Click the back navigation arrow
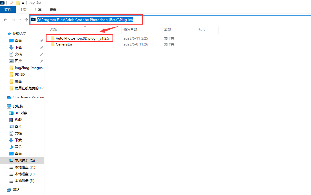The image size is (311, 195). point(5,19)
